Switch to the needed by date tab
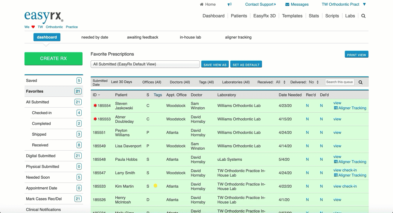 point(95,37)
